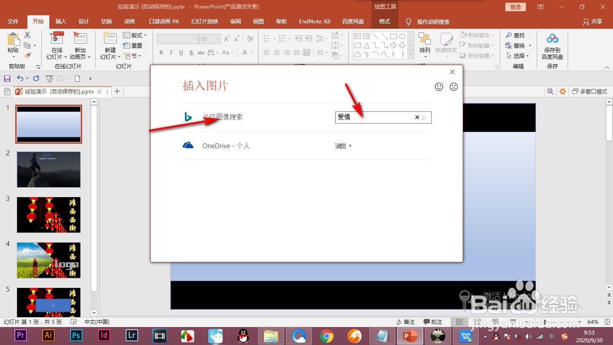Switch to the 设计 design tab

(x=84, y=22)
